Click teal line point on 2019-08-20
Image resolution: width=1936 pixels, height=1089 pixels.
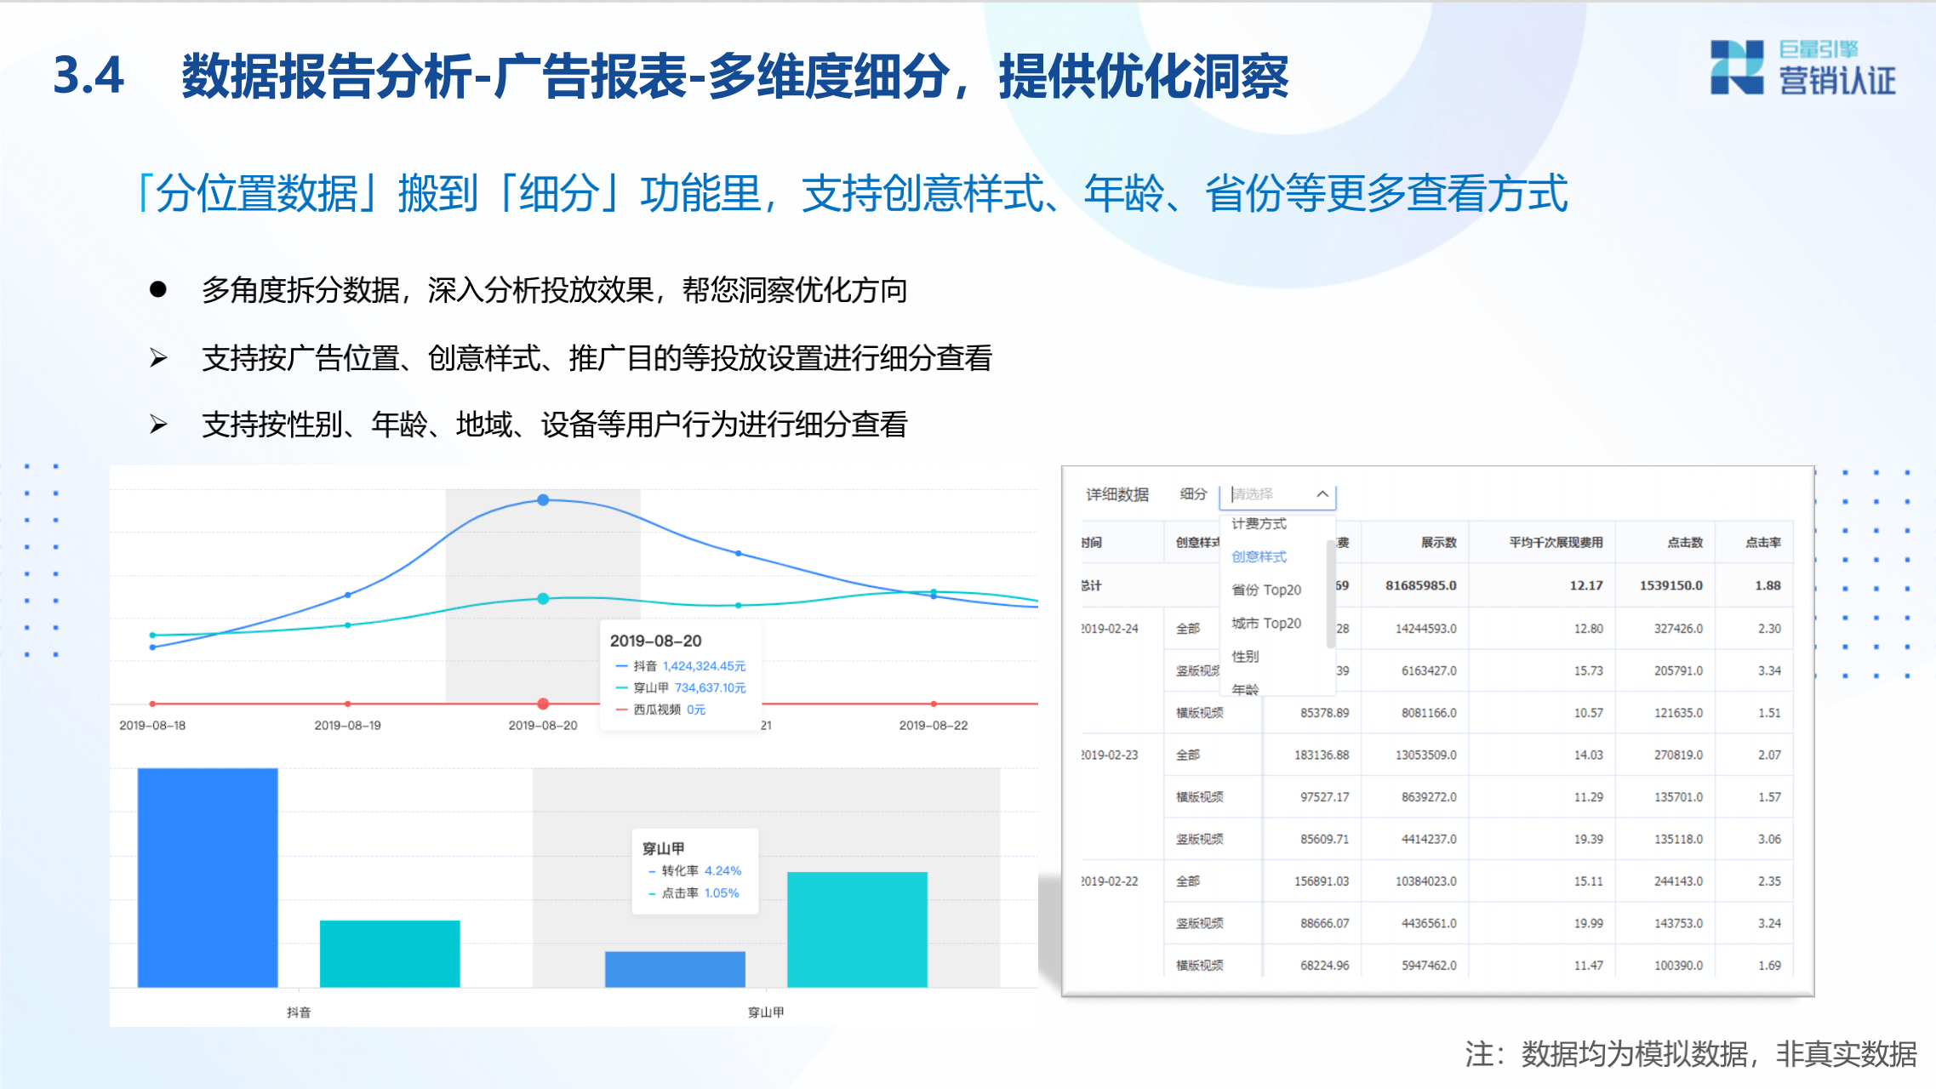pyautogui.click(x=543, y=599)
